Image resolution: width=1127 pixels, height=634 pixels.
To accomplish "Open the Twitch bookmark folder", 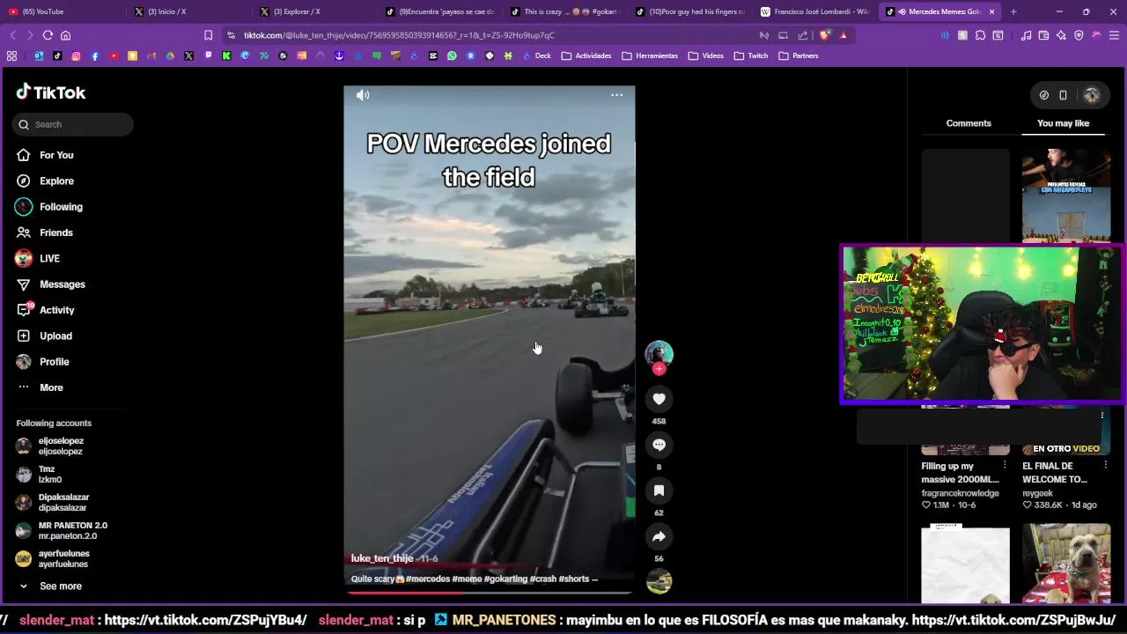I will tap(751, 55).
